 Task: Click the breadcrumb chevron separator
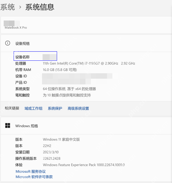pyautogui.click(x=20, y=7)
